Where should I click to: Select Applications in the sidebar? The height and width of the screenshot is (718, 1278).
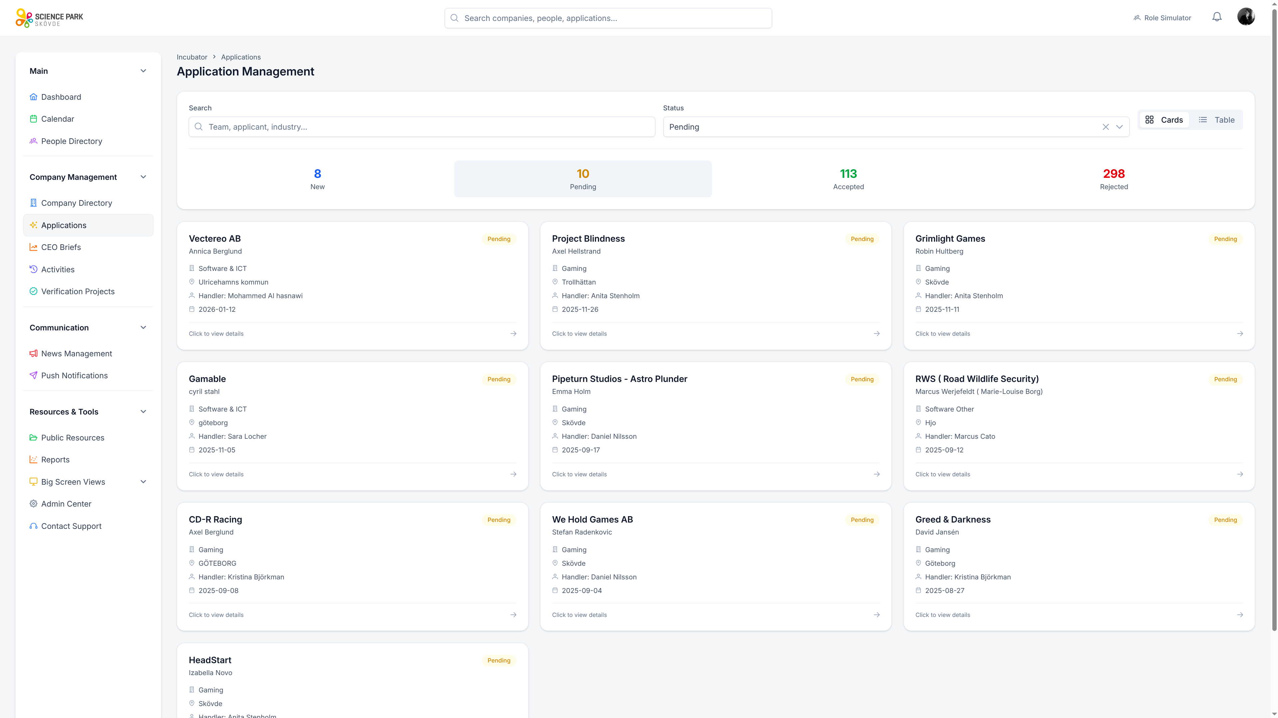pyautogui.click(x=88, y=225)
